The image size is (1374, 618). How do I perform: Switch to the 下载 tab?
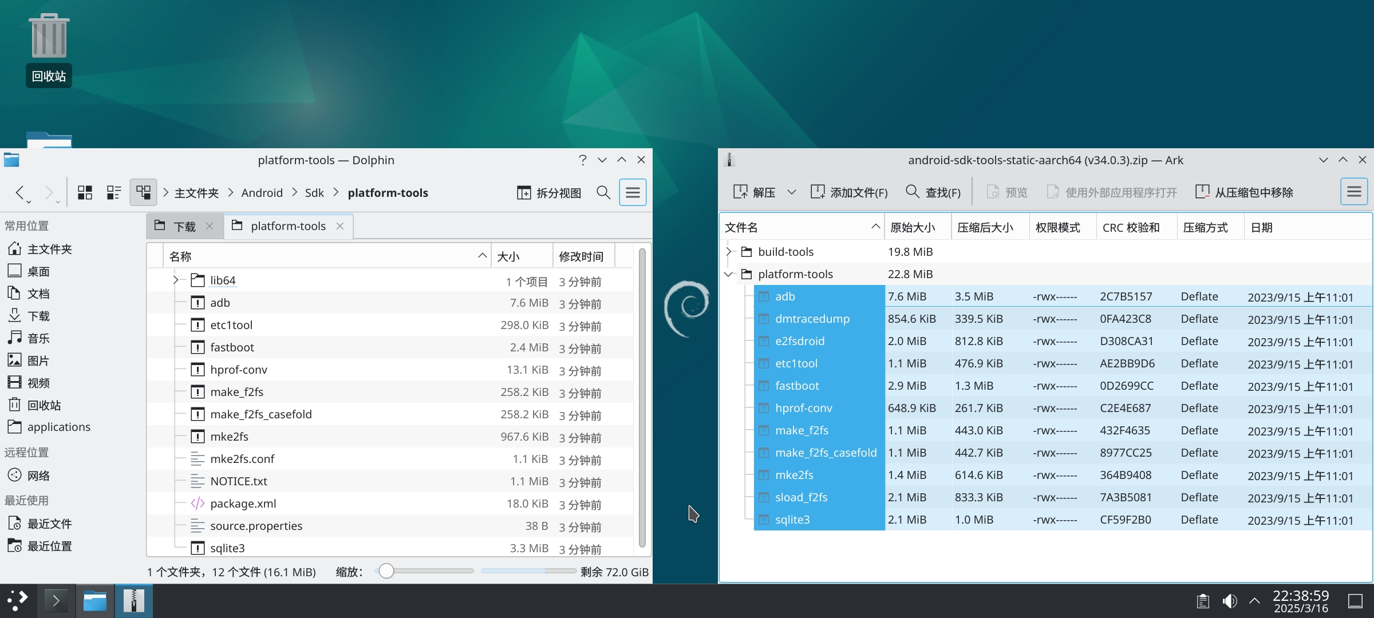point(184,227)
